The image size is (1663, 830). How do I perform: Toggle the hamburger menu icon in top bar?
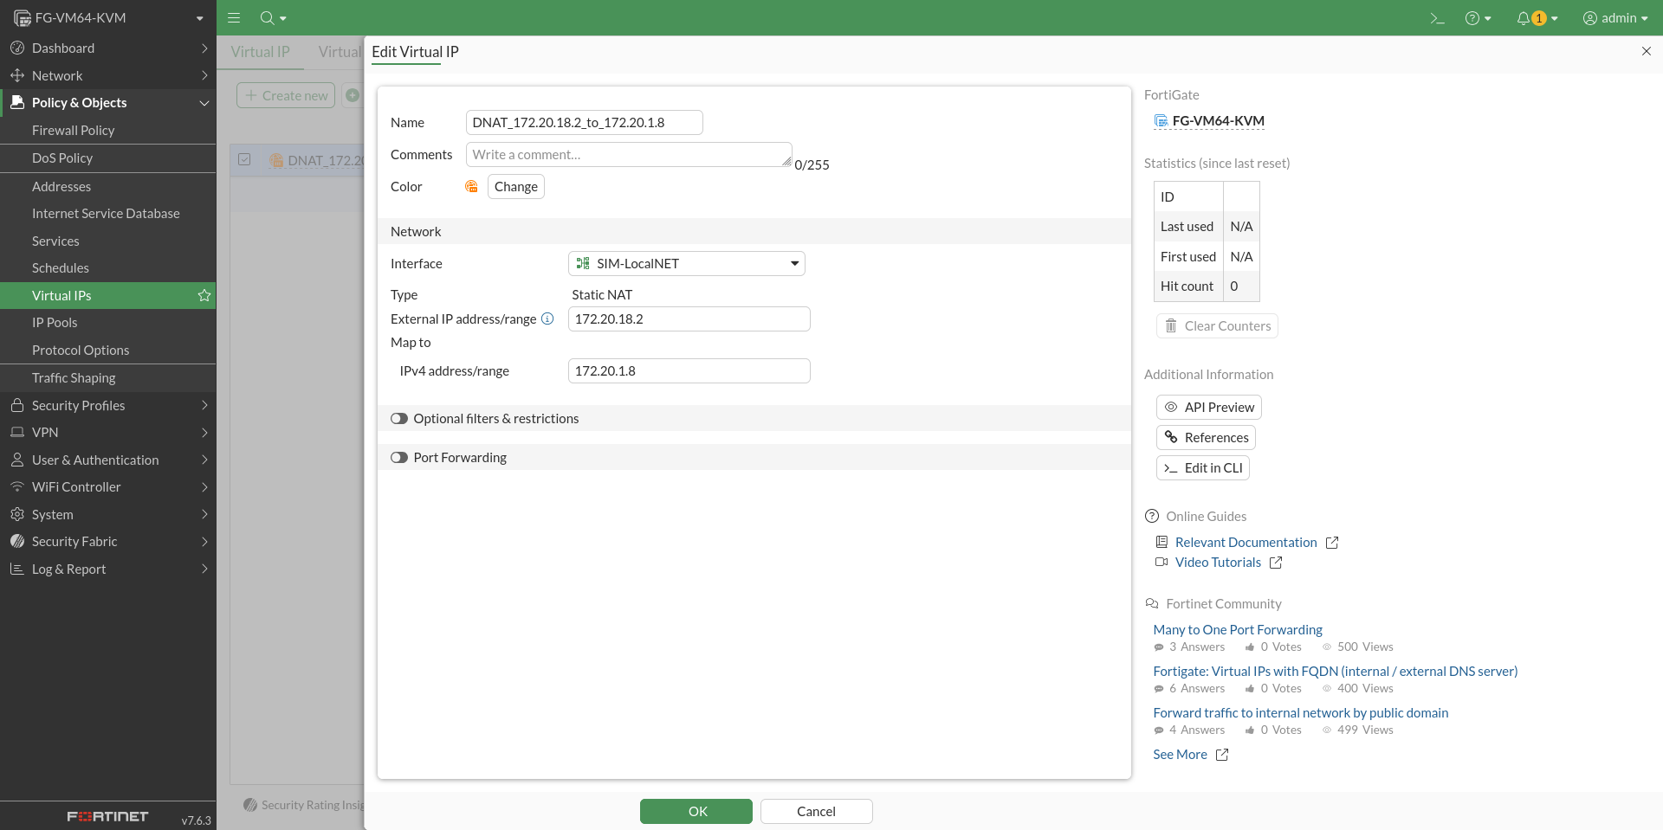click(x=234, y=17)
